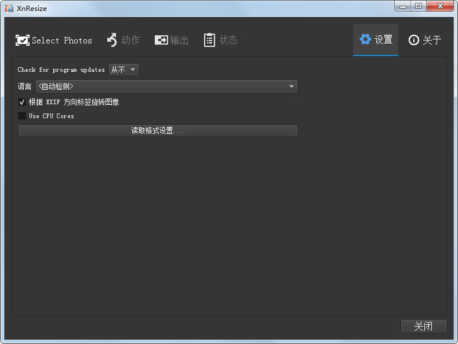The image size is (458, 344).
Task: Click the blue 设置 gear icon
Action: (365, 39)
